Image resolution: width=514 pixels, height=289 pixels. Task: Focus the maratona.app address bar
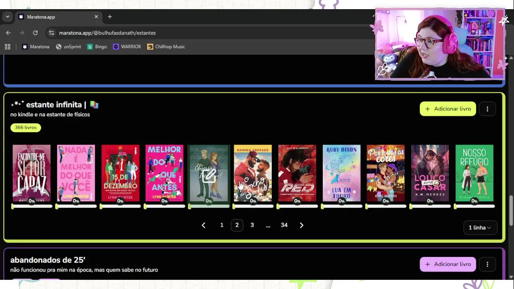click(209, 33)
